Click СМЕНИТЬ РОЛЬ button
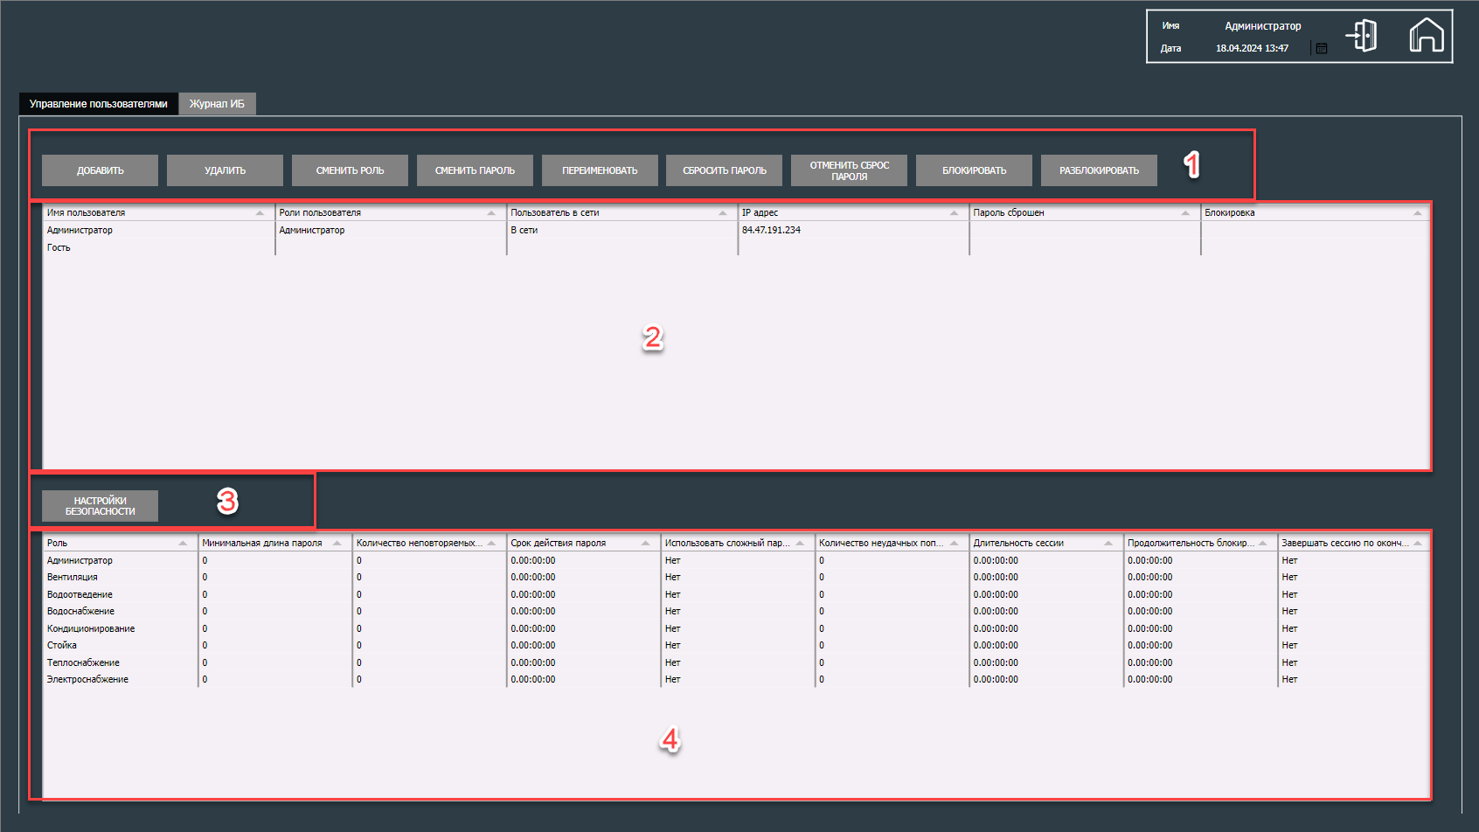Viewport: 1479px width, 832px height. point(350,170)
